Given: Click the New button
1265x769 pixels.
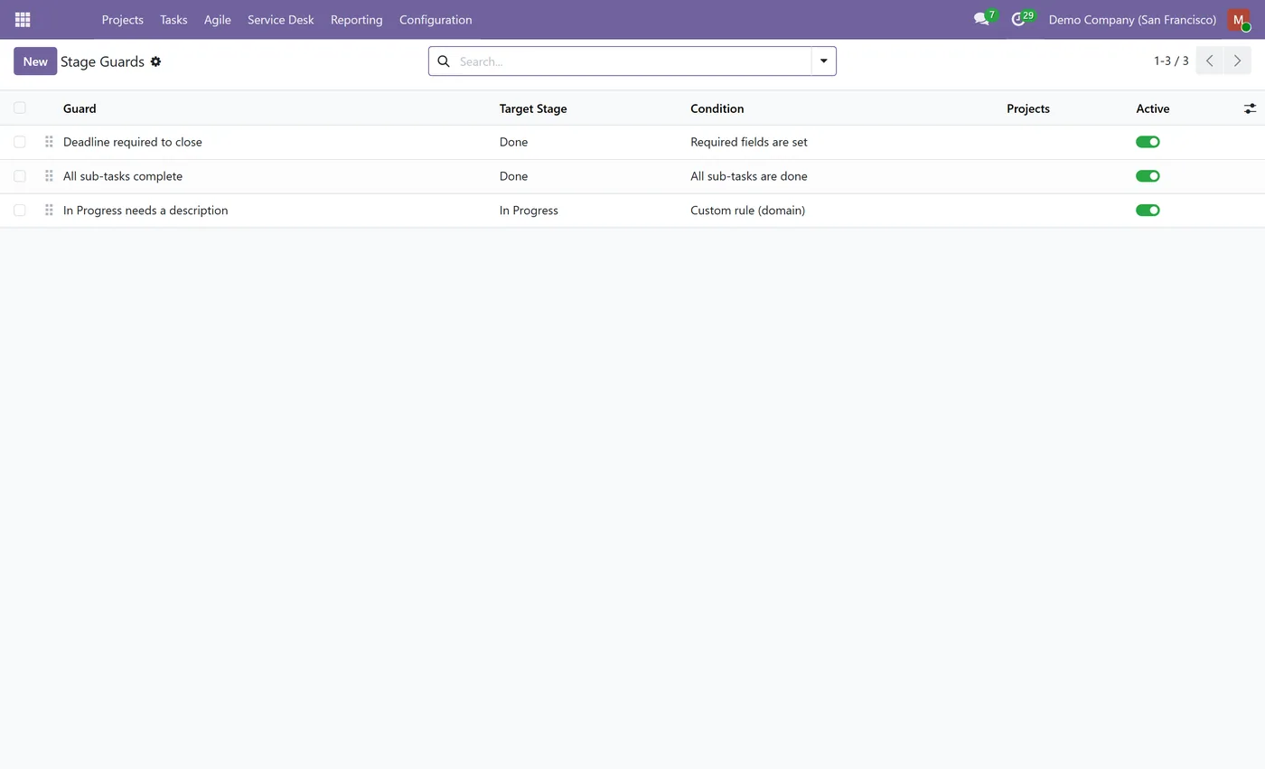Looking at the screenshot, I should [x=35, y=61].
